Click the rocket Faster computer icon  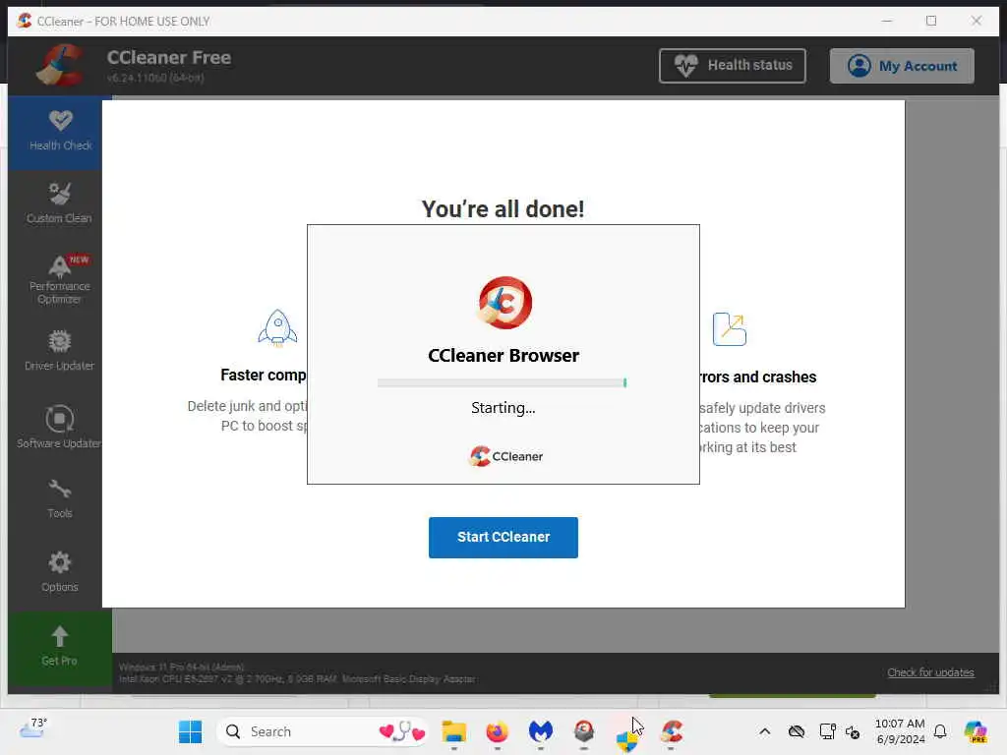[x=277, y=328]
